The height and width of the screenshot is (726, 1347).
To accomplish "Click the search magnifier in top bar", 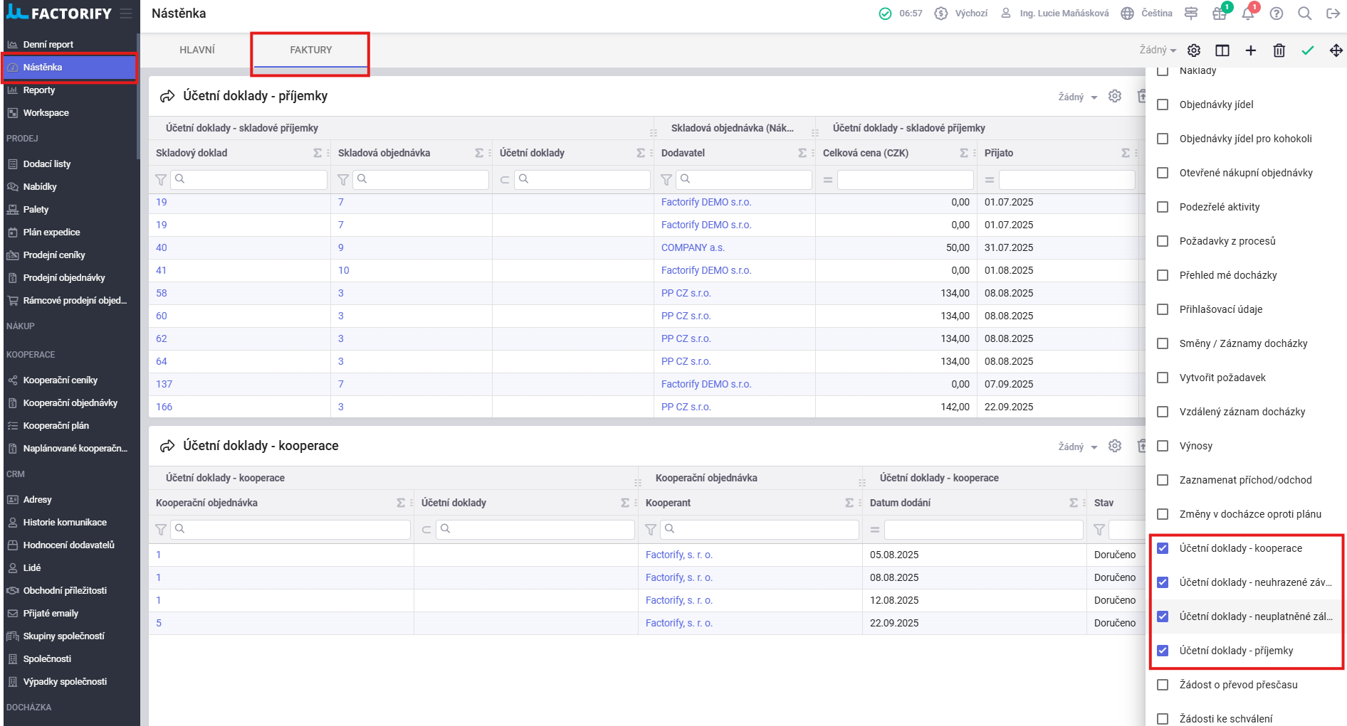I will coord(1304,14).
